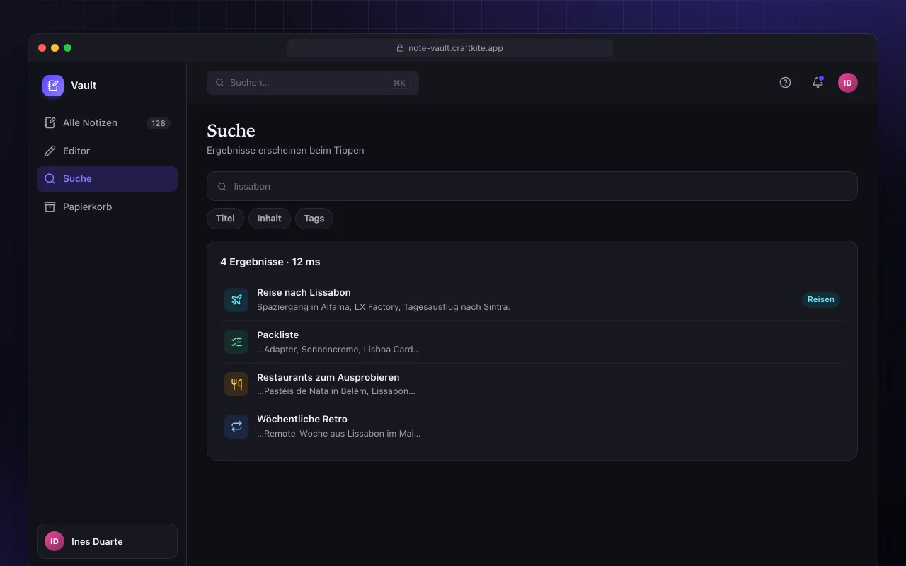906x566 pixels.
Task: Click the lock icon in address bar
Action: point(401,48)
